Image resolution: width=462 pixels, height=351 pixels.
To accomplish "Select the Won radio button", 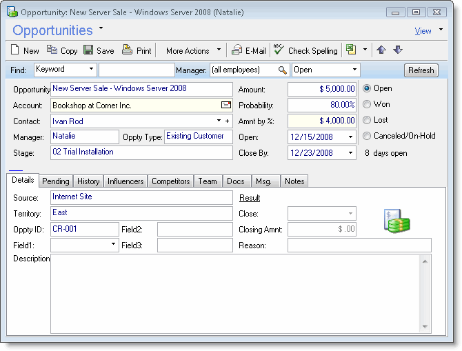I will 367,104.
